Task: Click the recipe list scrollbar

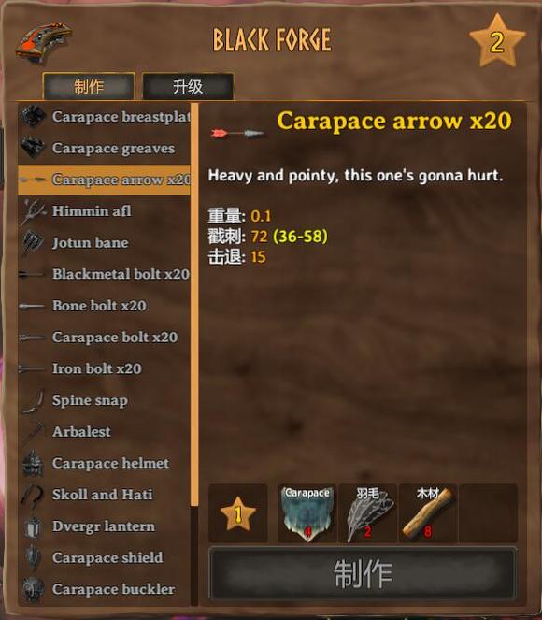Action: pos(194,305)
